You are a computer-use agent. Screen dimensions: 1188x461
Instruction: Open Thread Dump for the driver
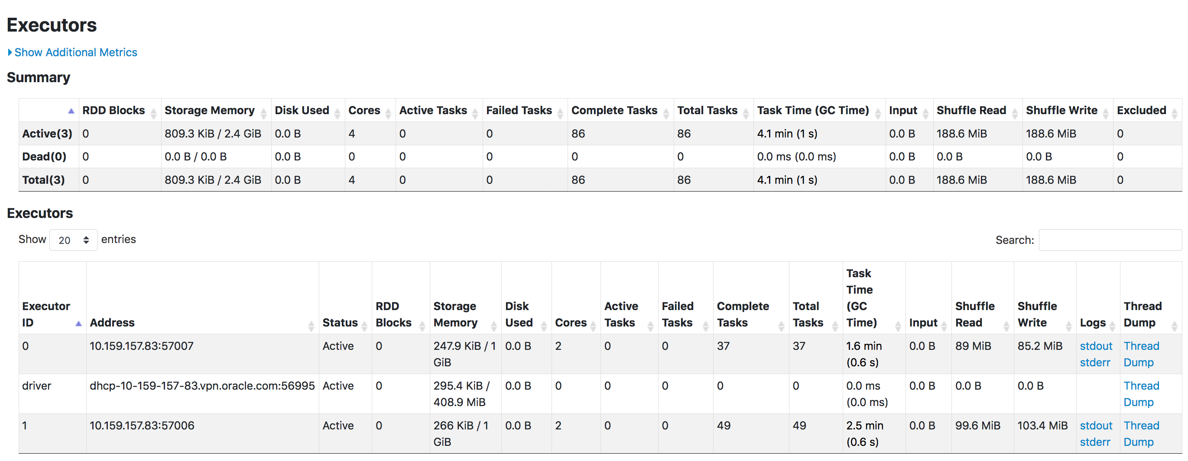pyautogui.click(x=1141, y=394)
